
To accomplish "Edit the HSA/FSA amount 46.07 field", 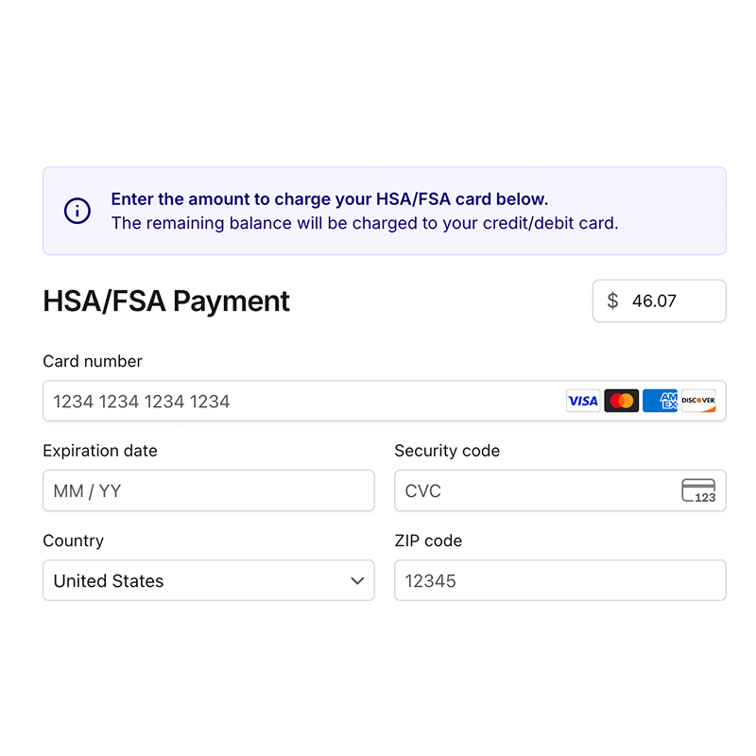I will point(671,301).
